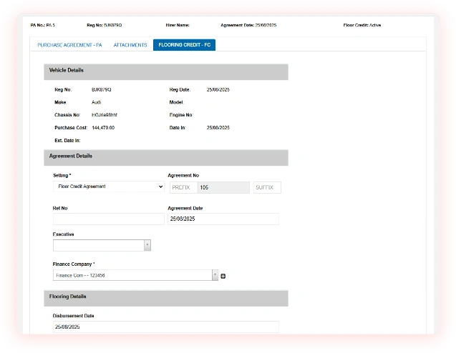Switch to the Attachments tab
The width and height of the screenshot is (456, 353).
(130, 45)
